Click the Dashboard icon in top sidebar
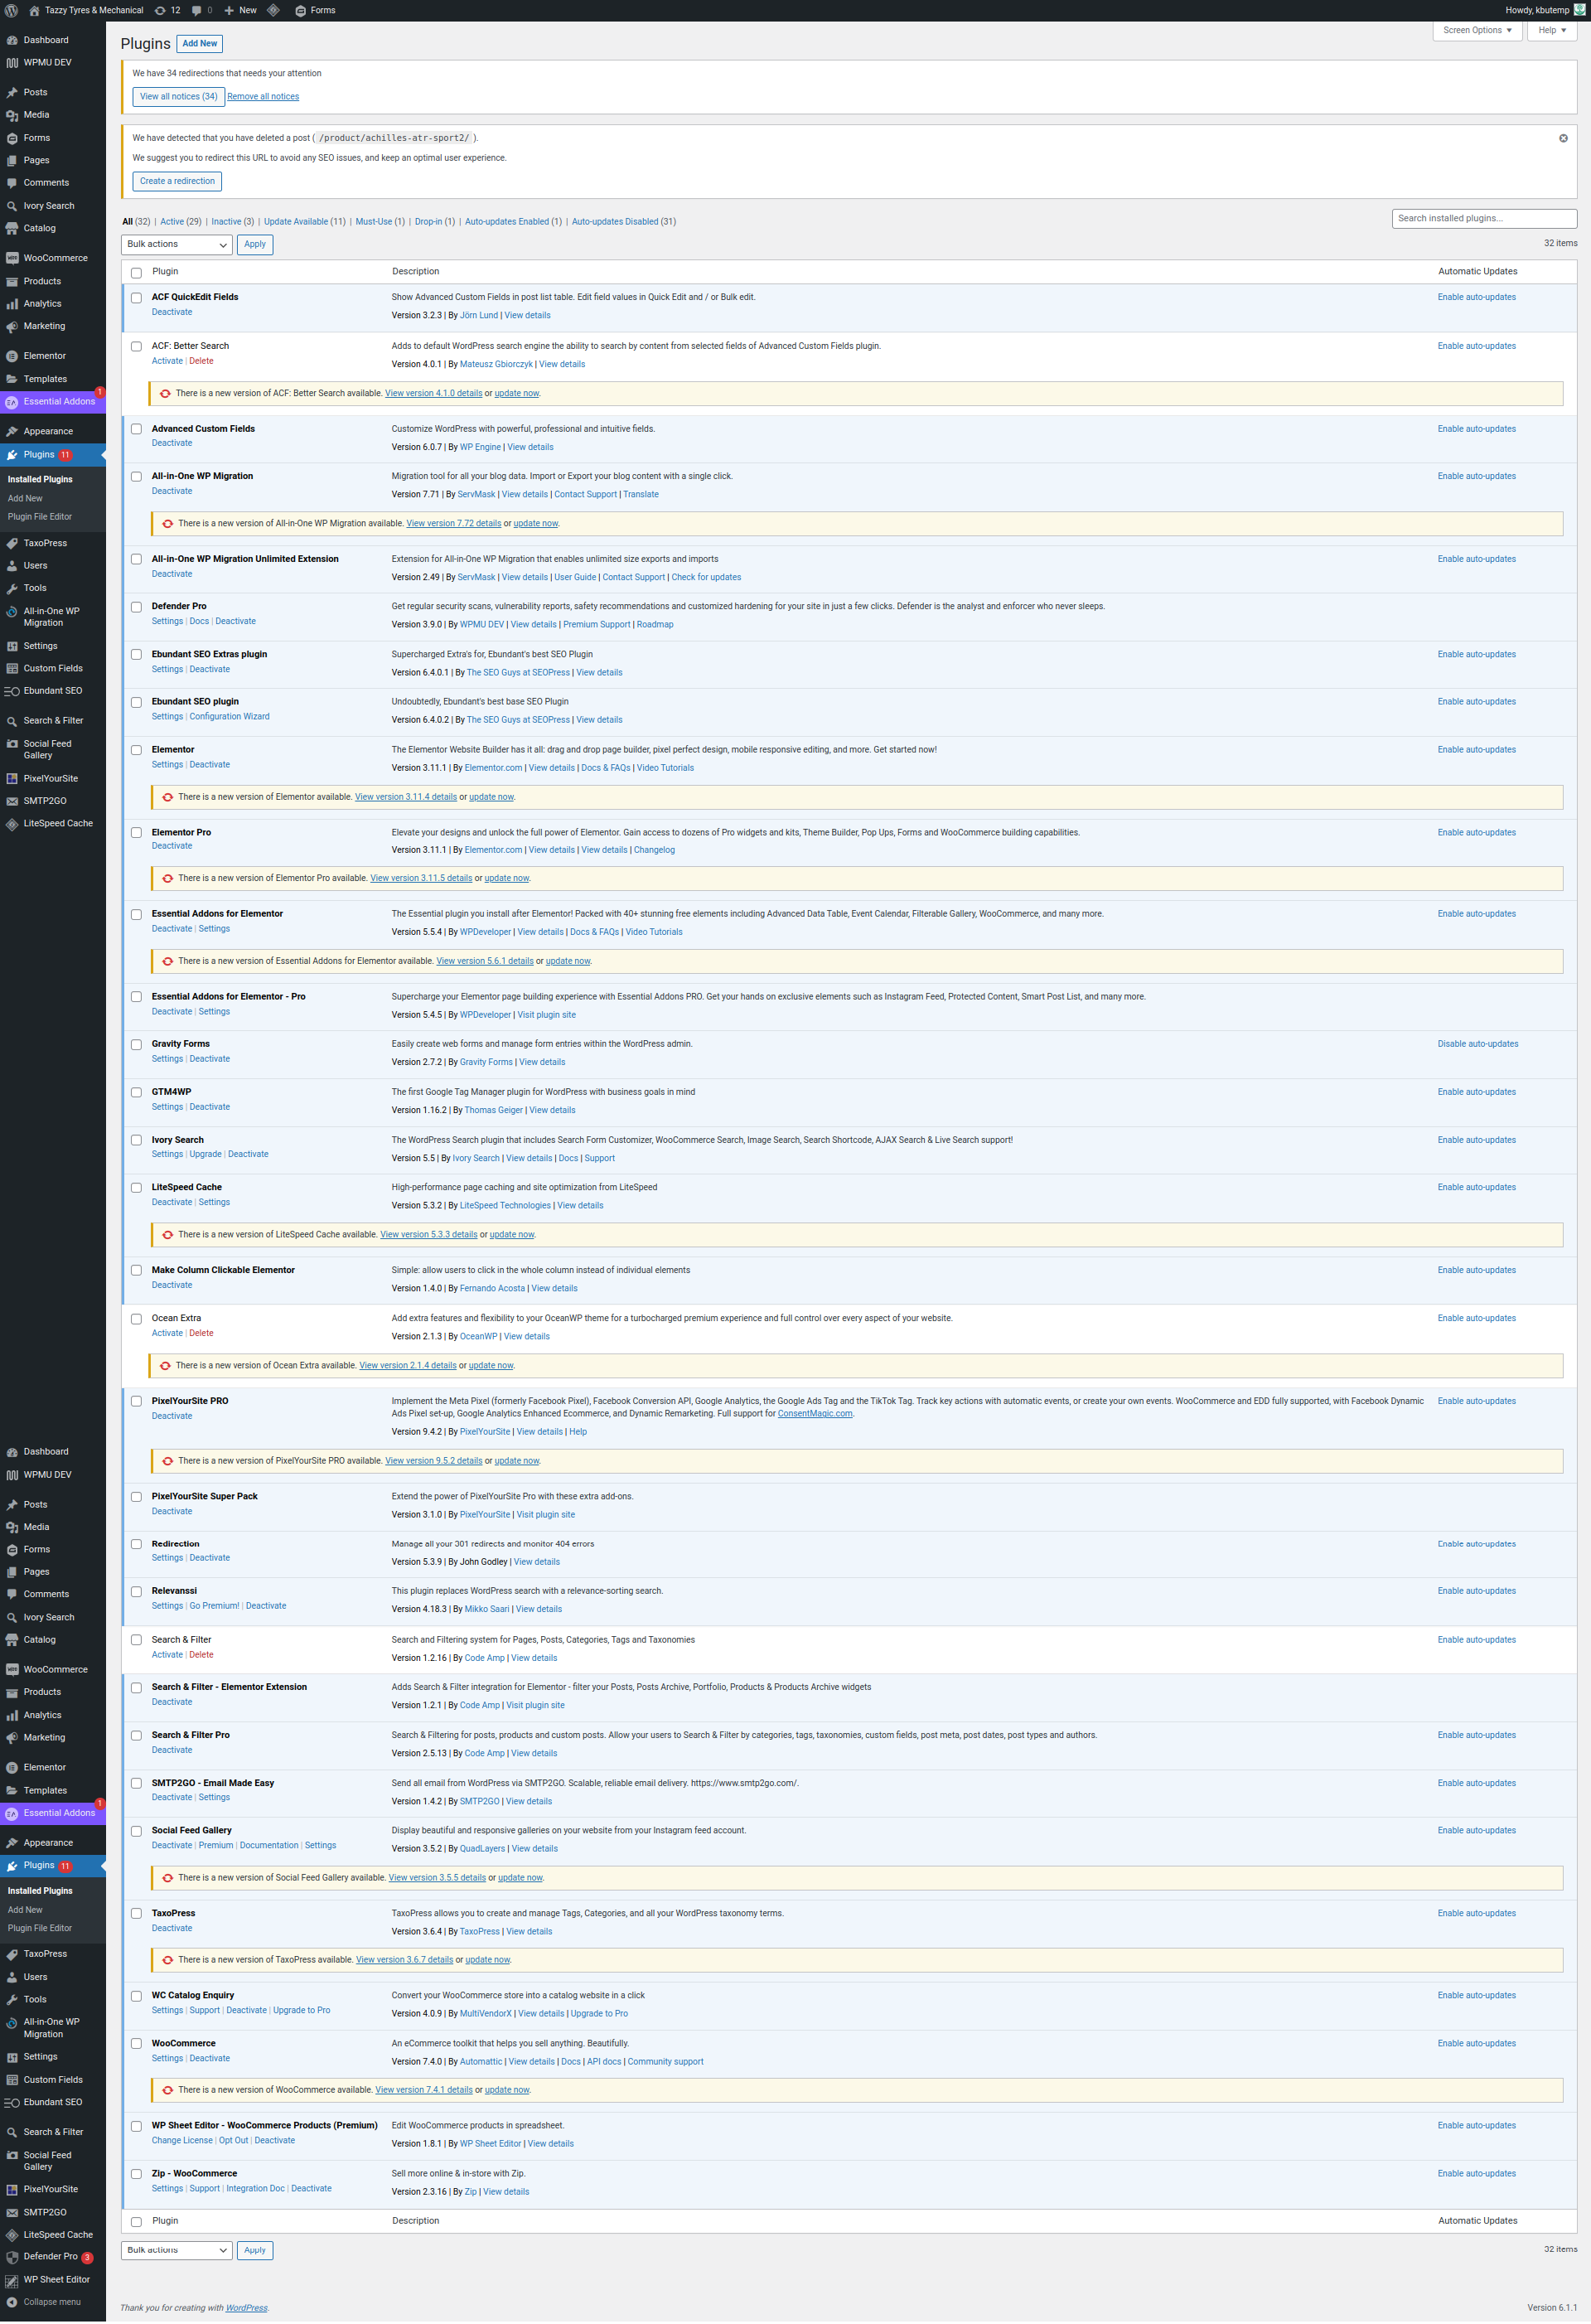 click(x=12, y=40)
